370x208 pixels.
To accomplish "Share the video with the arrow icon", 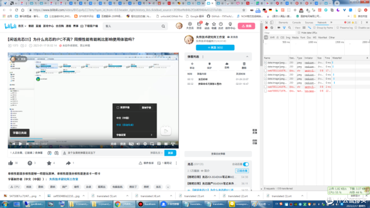I will [x=68, y=163].
